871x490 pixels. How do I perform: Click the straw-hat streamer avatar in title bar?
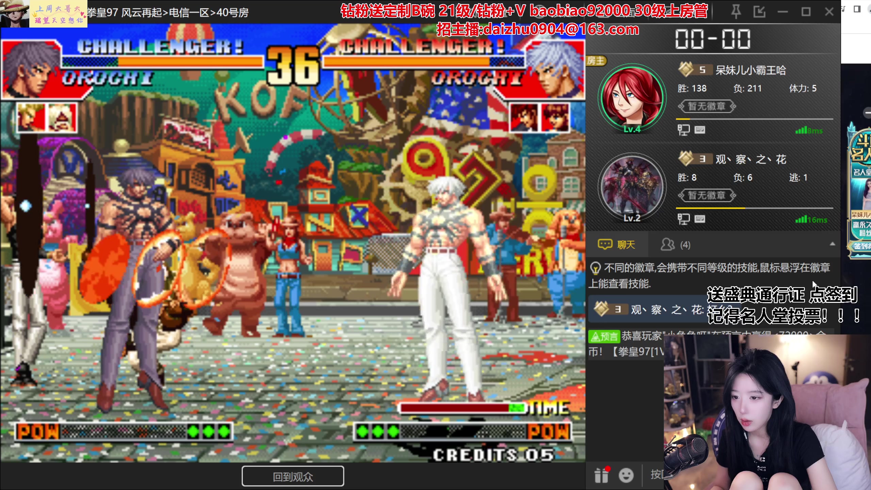(x=15, y=13)
